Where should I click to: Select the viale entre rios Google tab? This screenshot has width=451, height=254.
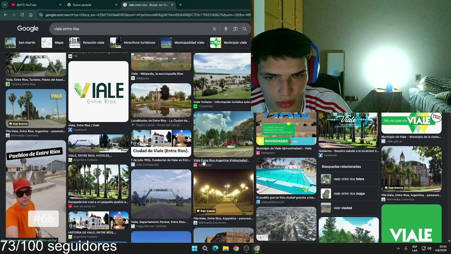click(x=149, y=5)
